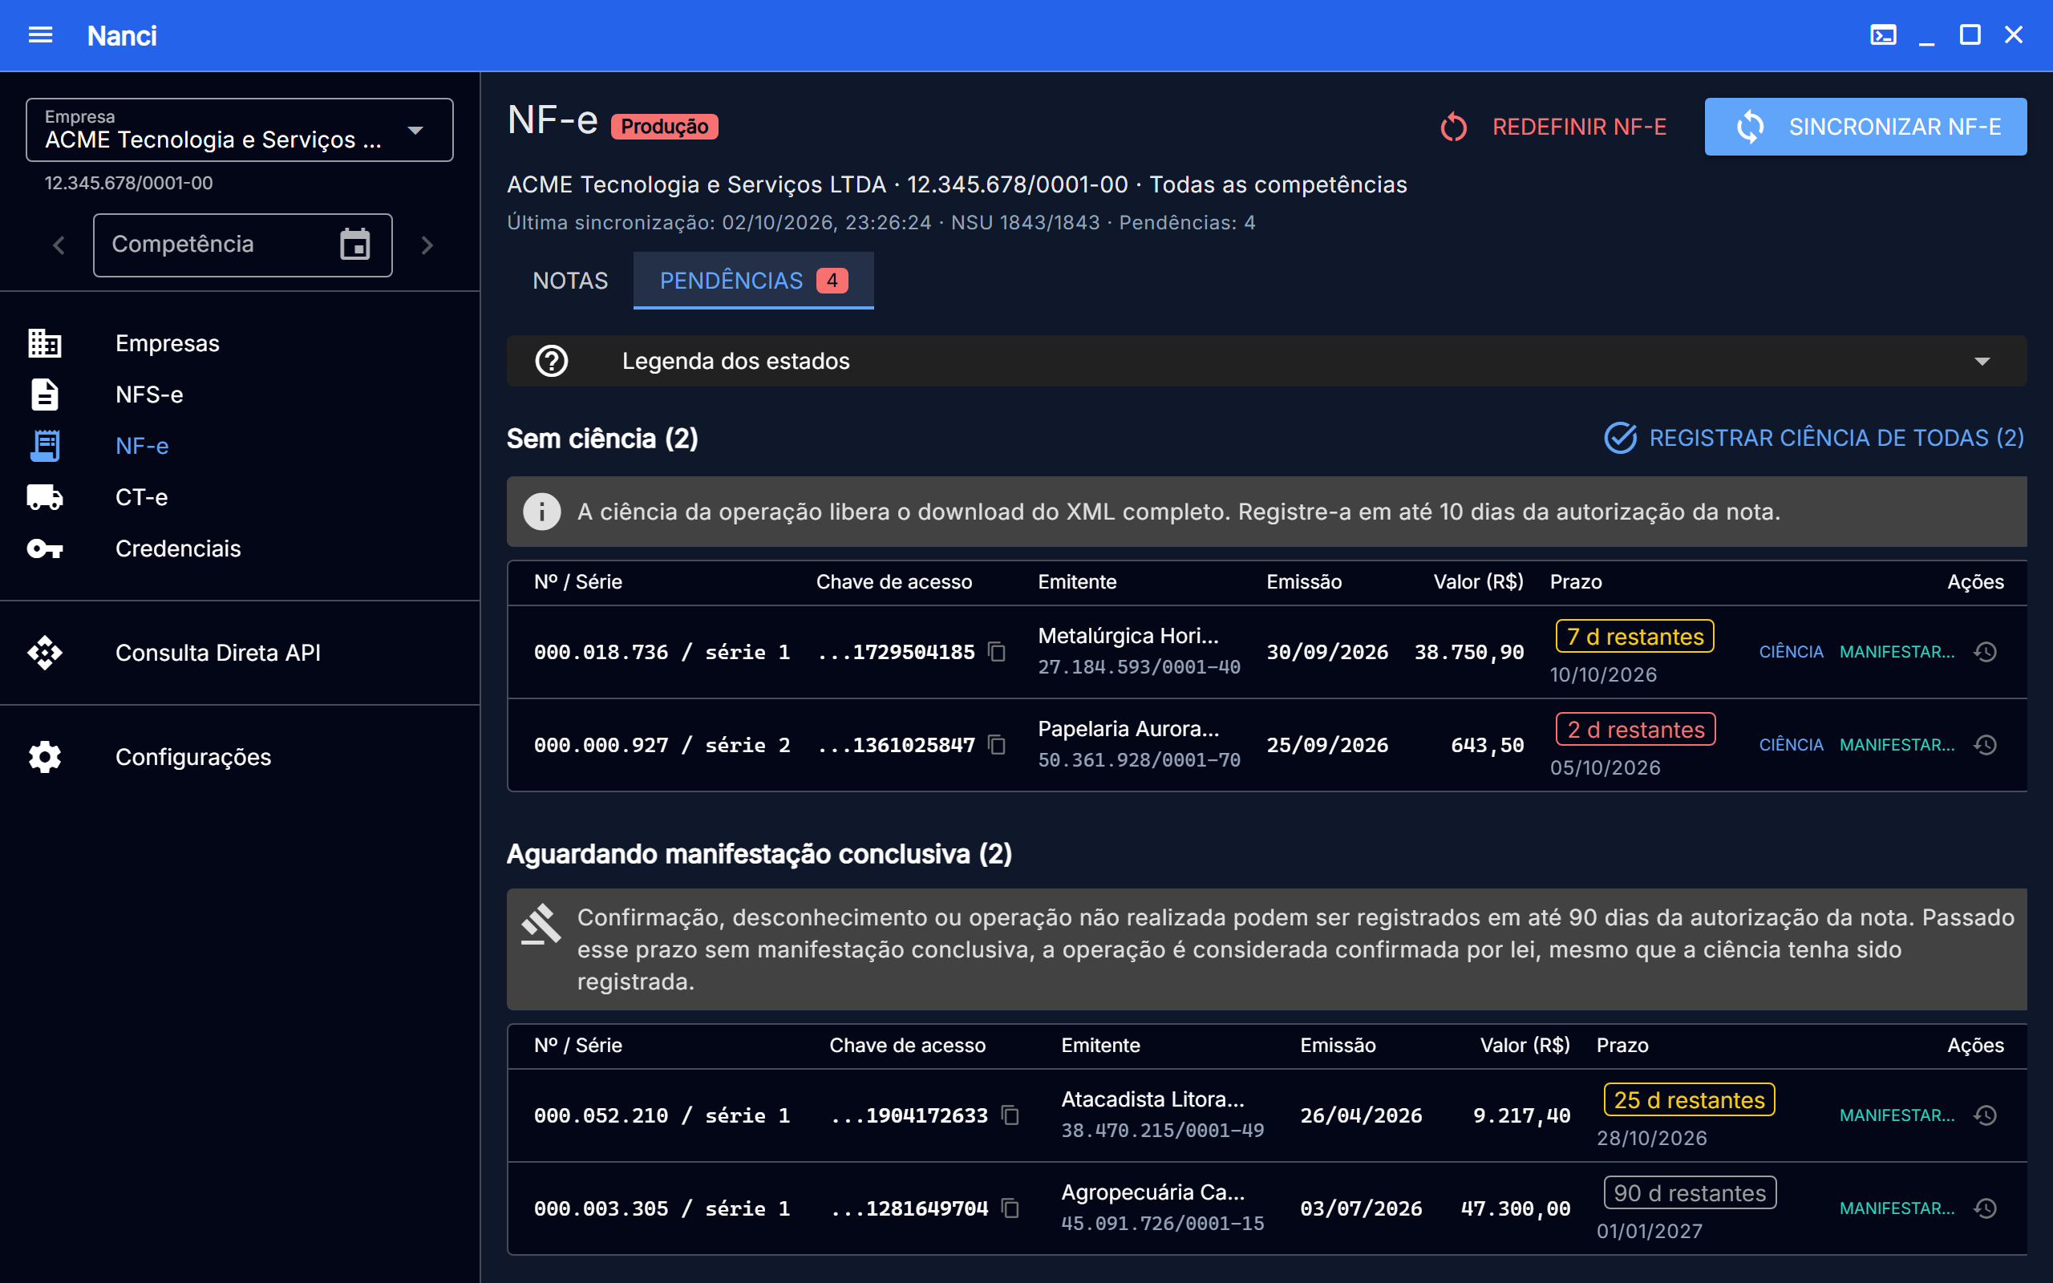This screenshot has width=2053, height=1283.
Task: Click the '25 d restantes' deadline chip
Action: [1689, 1099]
